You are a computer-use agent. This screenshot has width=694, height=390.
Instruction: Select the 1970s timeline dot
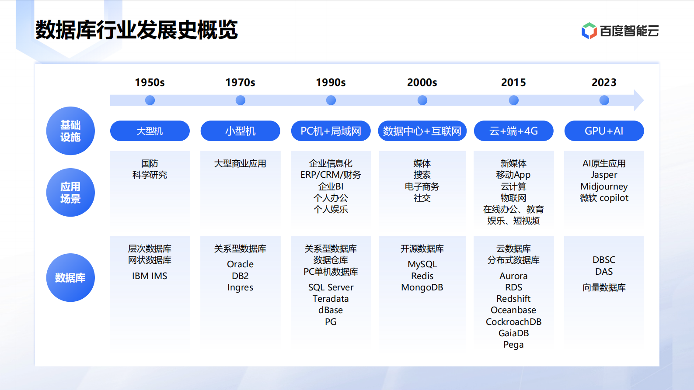point(241,100)
